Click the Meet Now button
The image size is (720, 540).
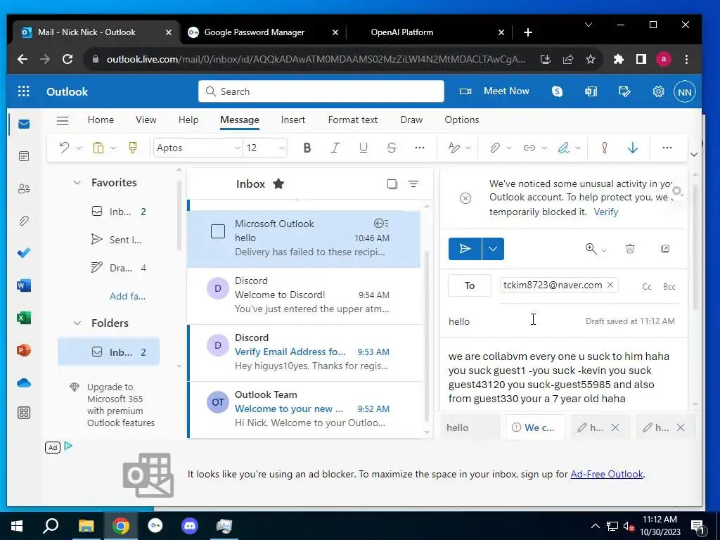(494, 91)
